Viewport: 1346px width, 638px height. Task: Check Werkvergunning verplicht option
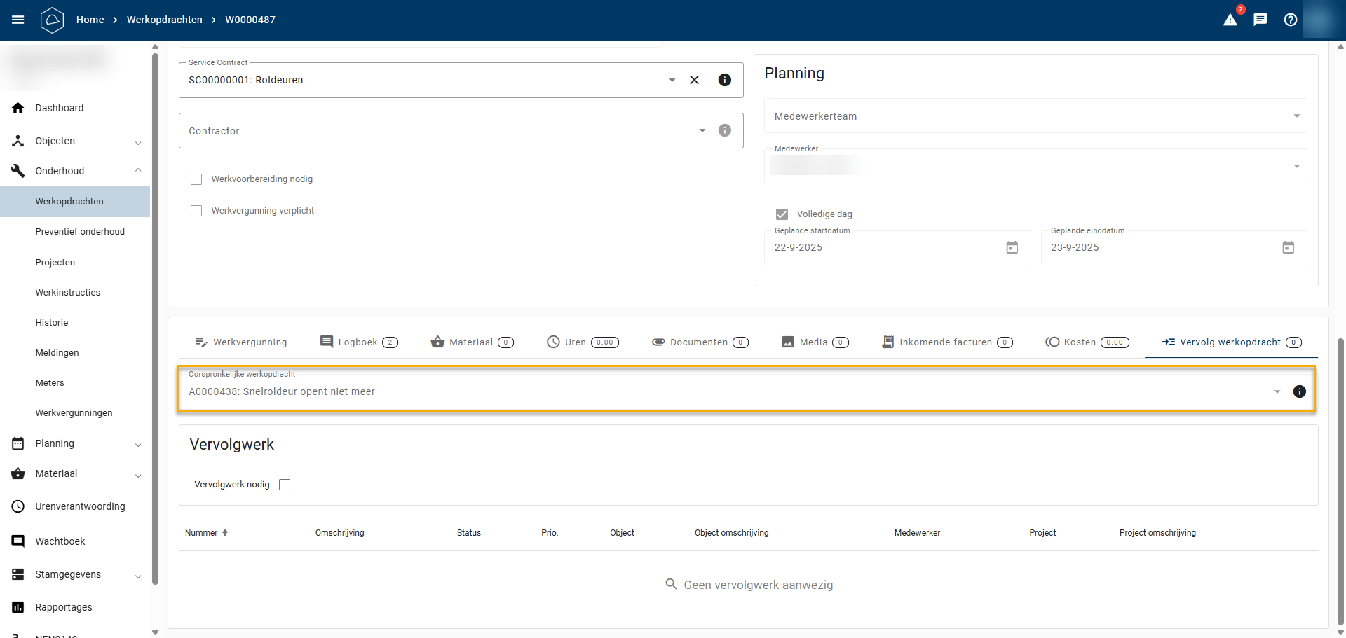(x=196, y=211)
